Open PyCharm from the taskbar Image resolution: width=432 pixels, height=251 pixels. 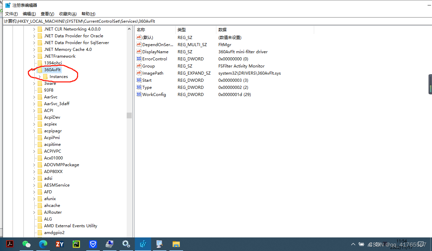[76, 244]
